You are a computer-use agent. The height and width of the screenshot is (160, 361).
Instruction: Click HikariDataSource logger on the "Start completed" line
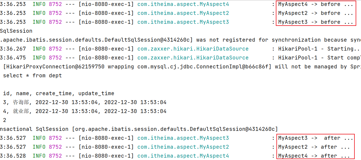[193, 58]
